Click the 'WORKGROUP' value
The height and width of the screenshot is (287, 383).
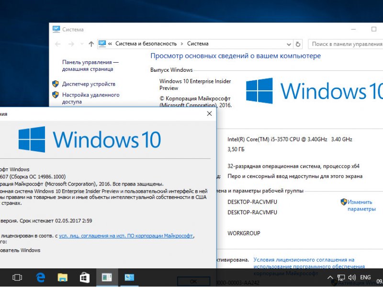pos(244,233)
